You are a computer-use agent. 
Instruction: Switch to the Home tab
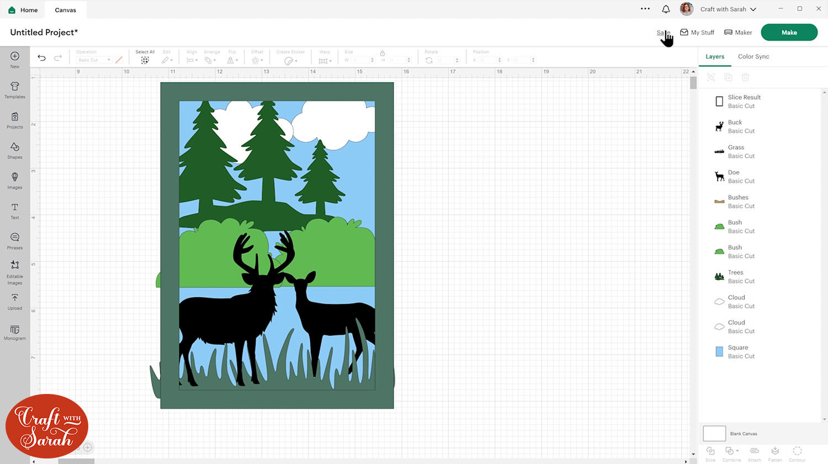[x=23, y=10]
